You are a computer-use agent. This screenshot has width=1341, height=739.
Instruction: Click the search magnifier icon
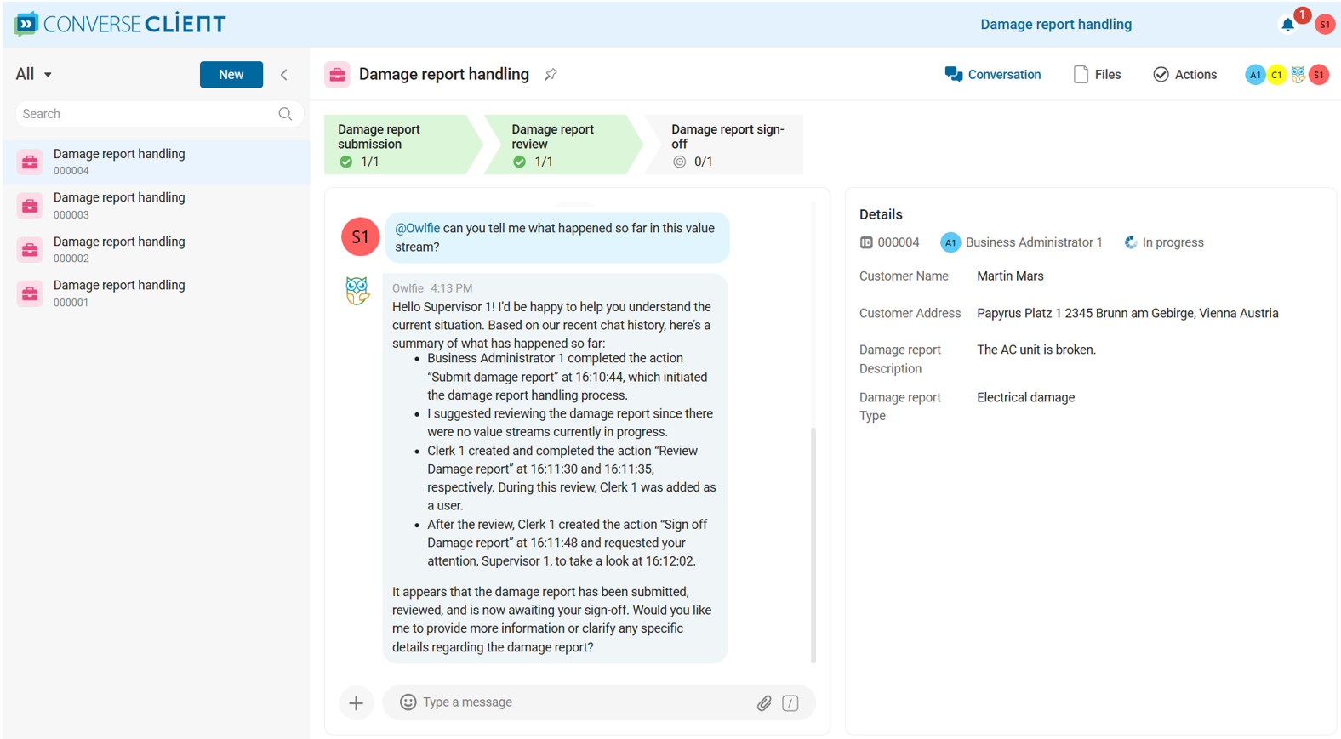[285, 114]
